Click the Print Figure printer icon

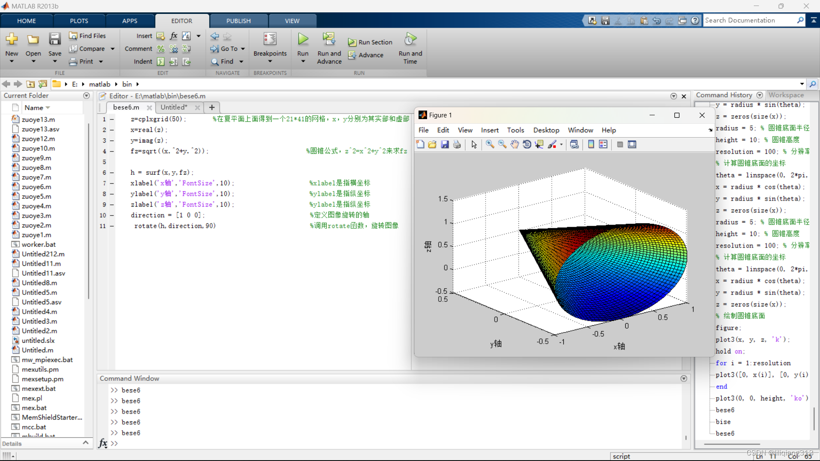coord(457,145)
